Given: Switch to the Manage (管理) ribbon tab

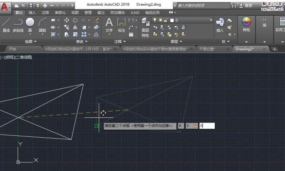Looking at the screenshot, I should [x=88, y=12].
